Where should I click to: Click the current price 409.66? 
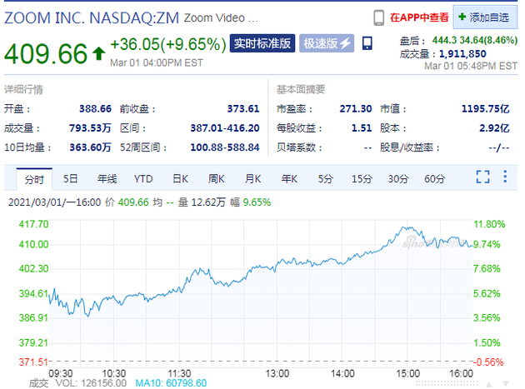click(x=46, y=53)
